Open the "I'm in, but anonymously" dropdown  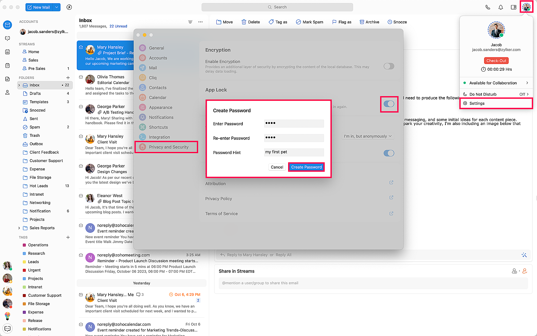coord(368,136)
